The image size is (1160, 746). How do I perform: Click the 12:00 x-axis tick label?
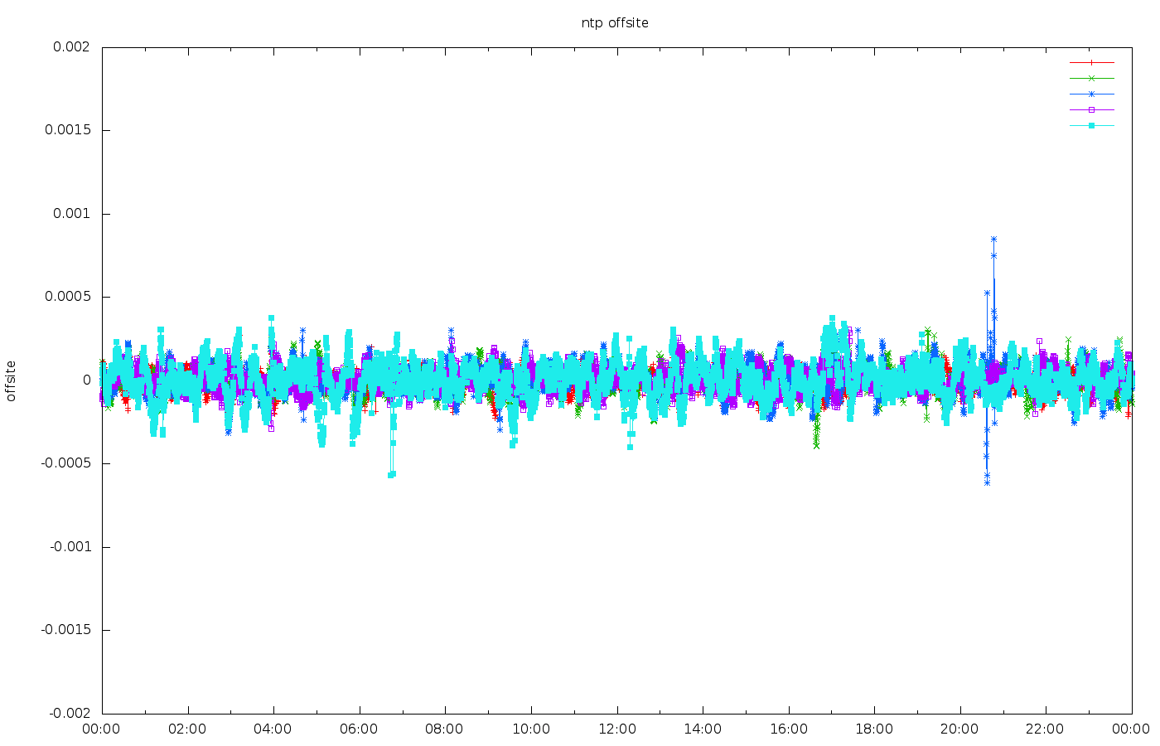[617, 729]
